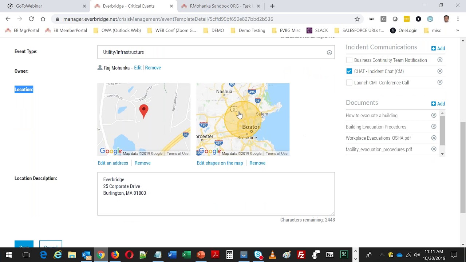This screenshot has width=466, height=262.
Task: Switch to RMohanka Sandbox ORG tab
Action: [x=221, y=6]
